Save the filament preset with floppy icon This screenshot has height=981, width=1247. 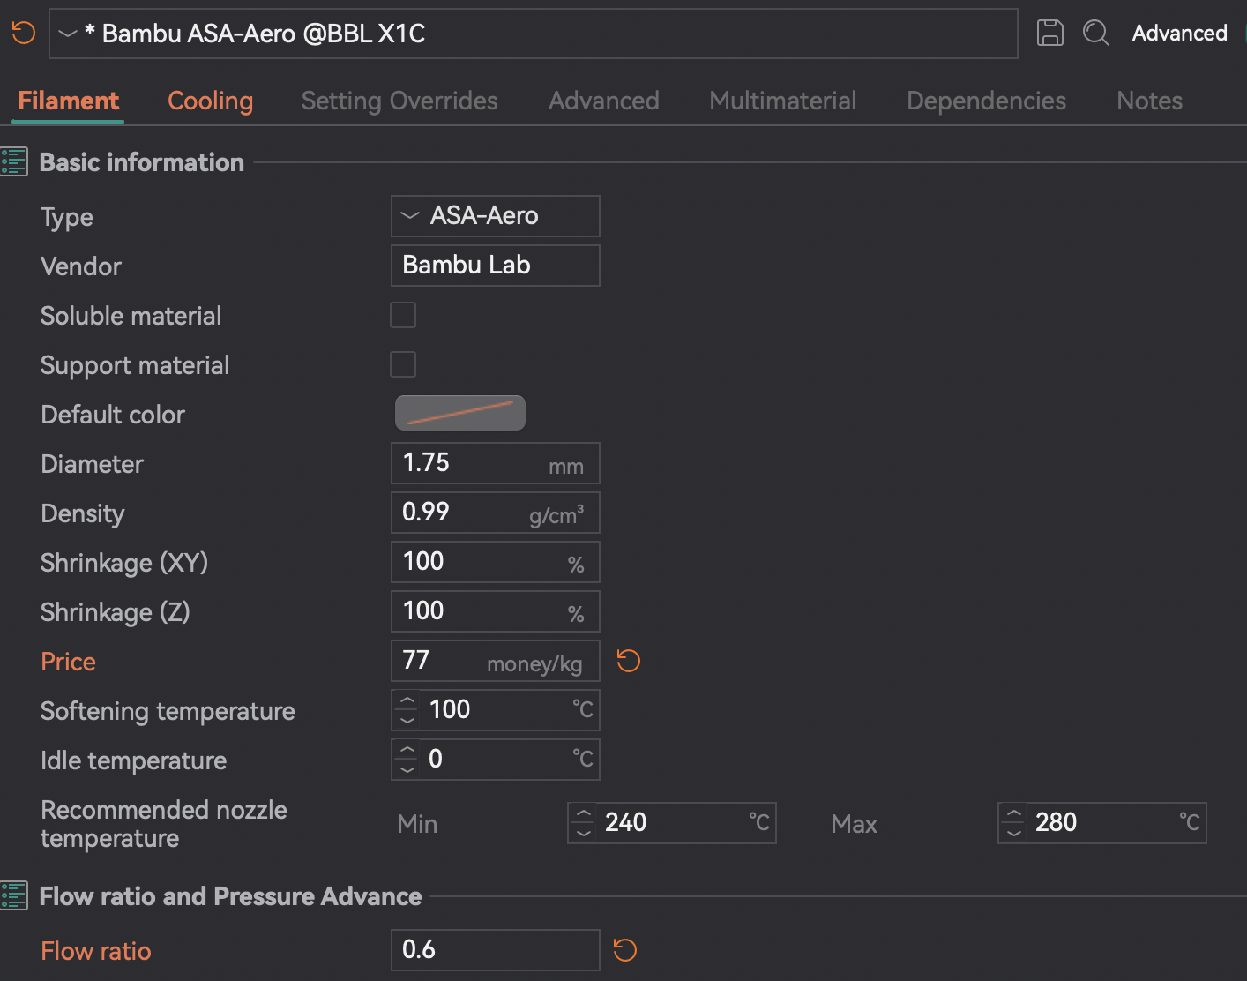point(1049,34)
